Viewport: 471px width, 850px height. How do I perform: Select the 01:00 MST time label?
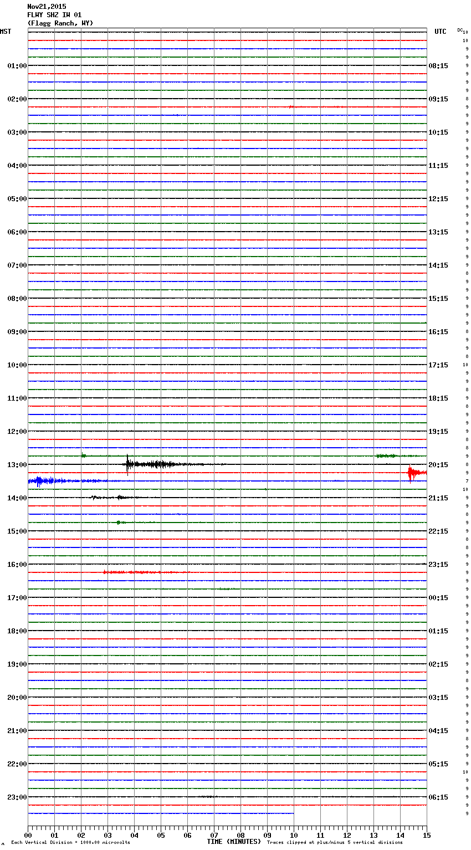coord(17,66)
